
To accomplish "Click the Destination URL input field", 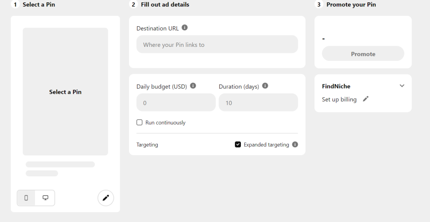I will point(217,44).
